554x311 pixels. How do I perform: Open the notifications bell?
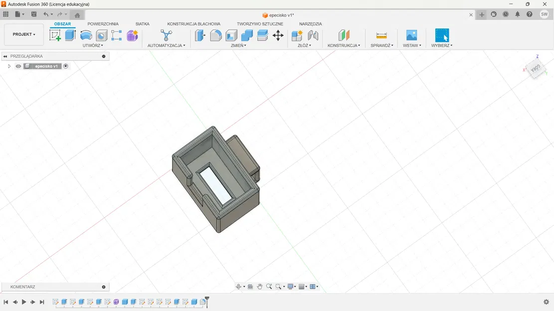pyautogui.click(x=518, y=14)
